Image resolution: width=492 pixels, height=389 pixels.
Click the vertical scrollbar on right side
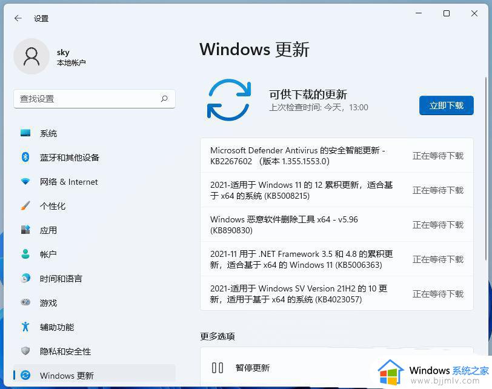[486, 168]
